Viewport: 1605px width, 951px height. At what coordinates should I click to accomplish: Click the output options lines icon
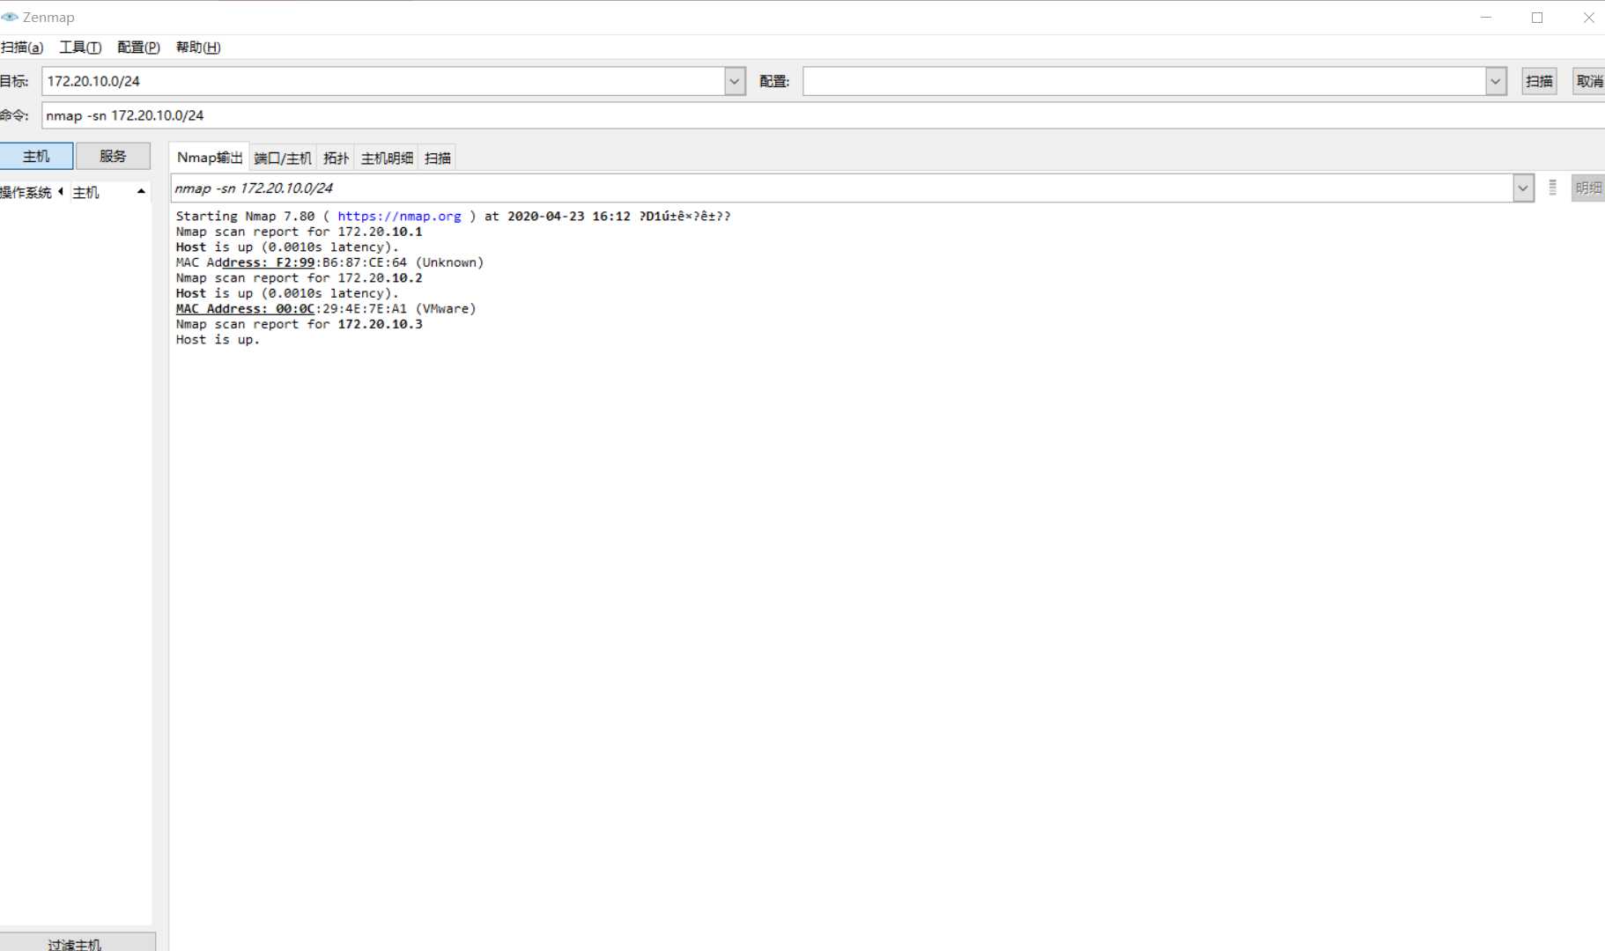point(1552,188)
